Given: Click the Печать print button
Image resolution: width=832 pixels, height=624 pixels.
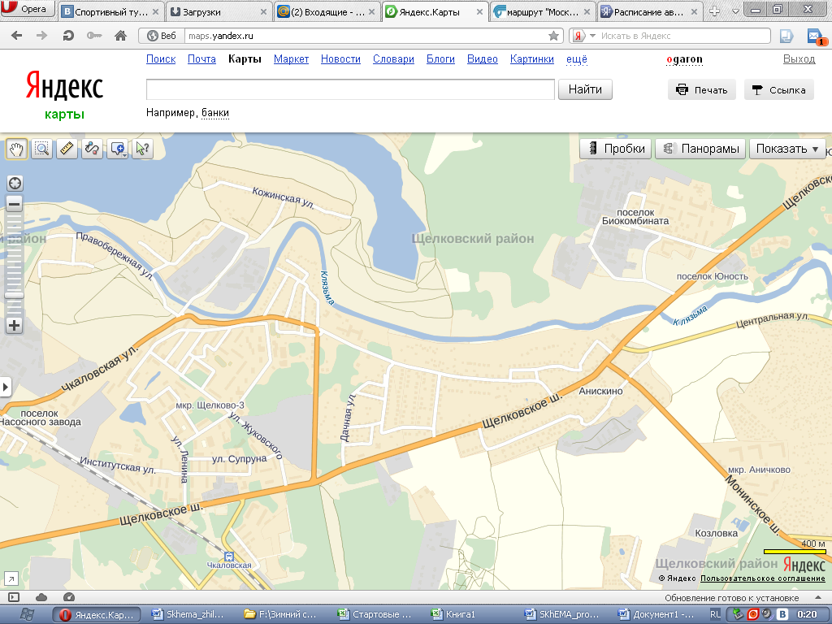Looking at the screenshot, I should point(701,89).
